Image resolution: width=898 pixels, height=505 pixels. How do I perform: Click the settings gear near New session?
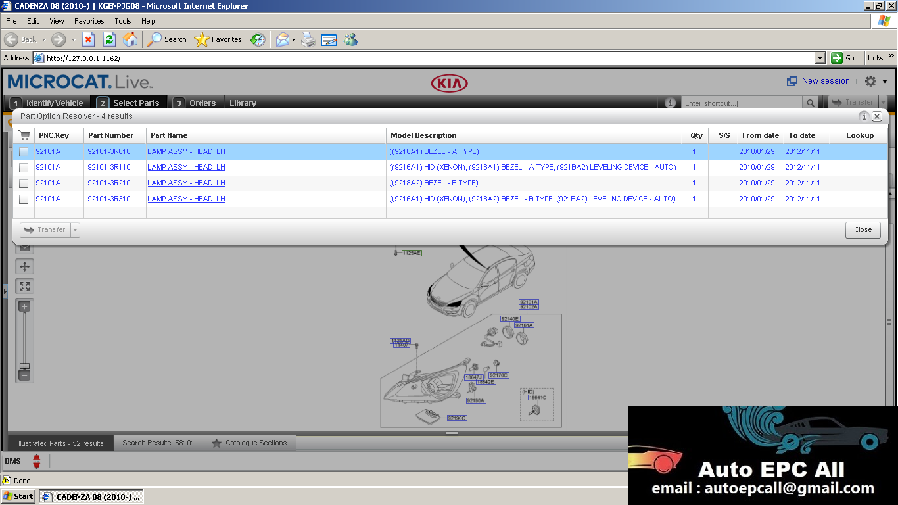pos(869,80)
